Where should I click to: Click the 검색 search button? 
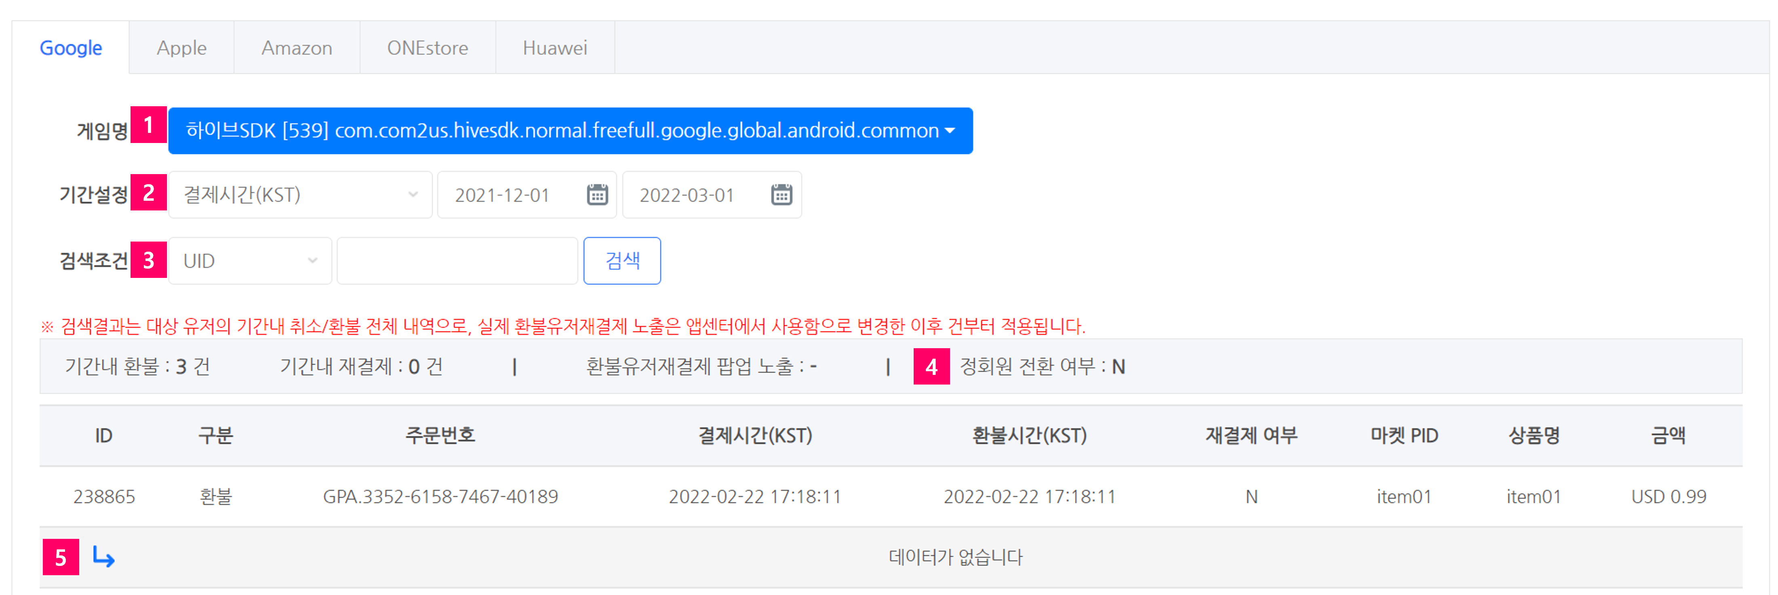coord(622,261)
